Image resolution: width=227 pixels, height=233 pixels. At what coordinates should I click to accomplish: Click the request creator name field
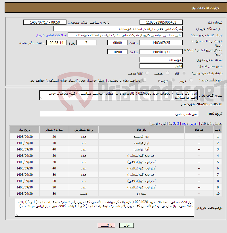point(125,35)
